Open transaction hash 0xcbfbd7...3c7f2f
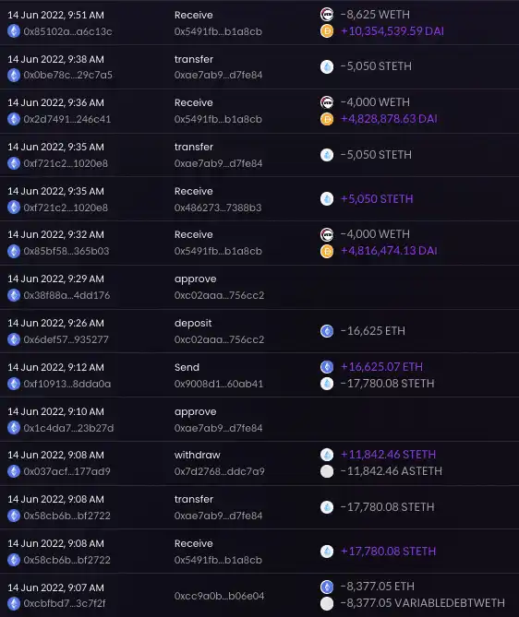The height and width of the screenshot is (617, 519). [65, 603]
